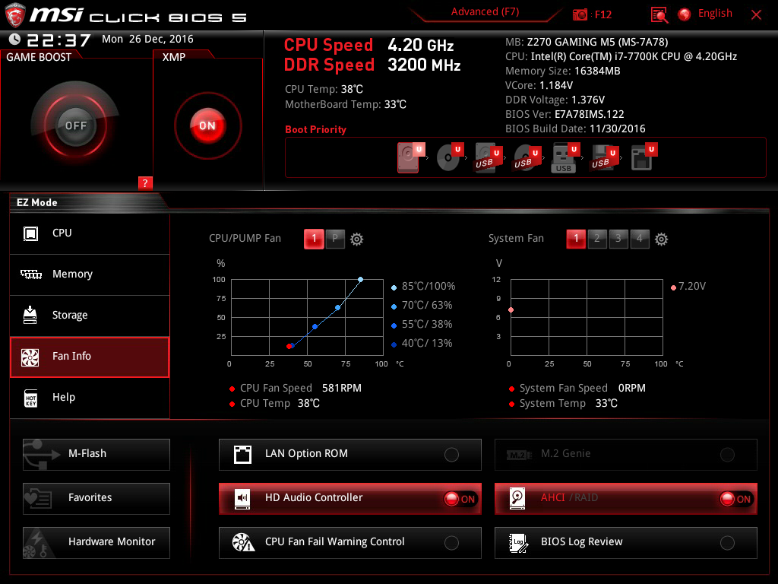Click the second-lowest blue point on the CPU fan curve
The height and width of the screenshot is (584, 778).
coord(315,327)
